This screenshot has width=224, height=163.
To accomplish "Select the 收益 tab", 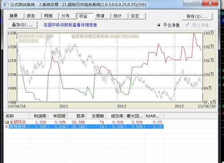I will click(x=85, y=16).
